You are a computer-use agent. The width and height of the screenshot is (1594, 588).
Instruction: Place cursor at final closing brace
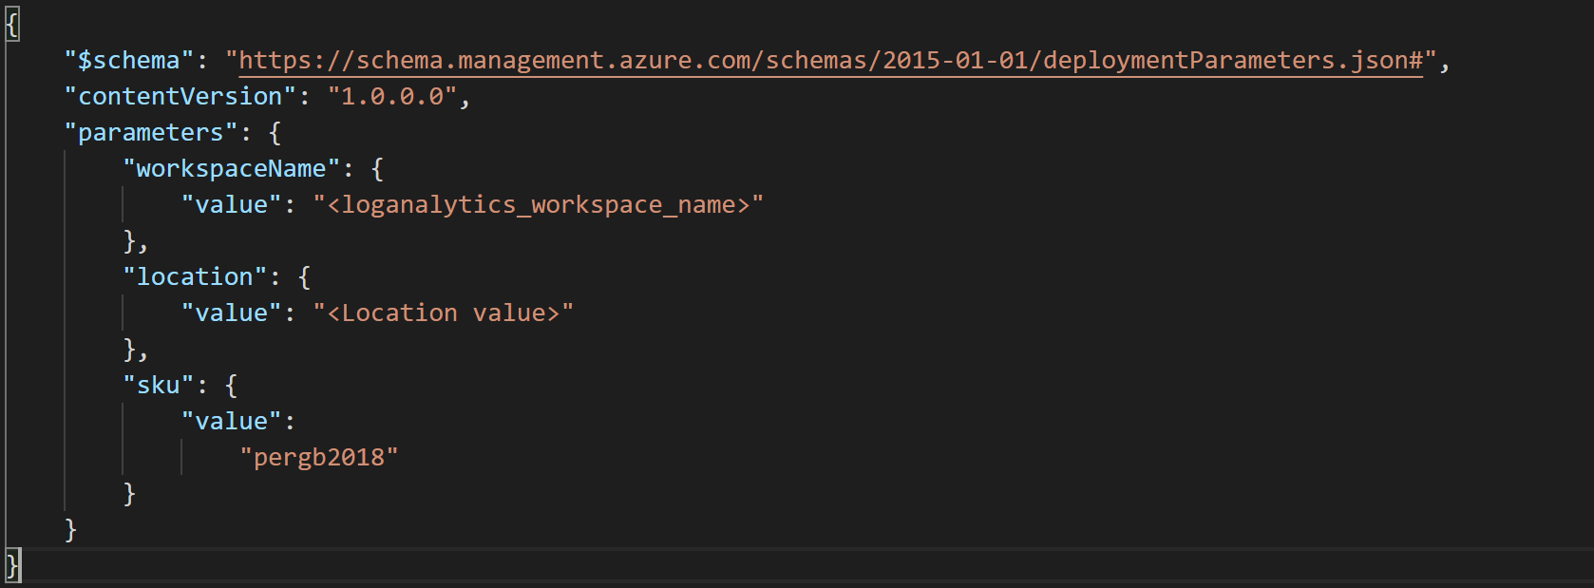click(x=12, y=566)
